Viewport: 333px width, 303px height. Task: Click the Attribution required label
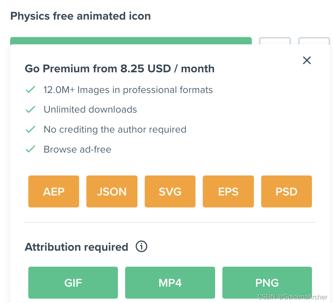(76, 247)
